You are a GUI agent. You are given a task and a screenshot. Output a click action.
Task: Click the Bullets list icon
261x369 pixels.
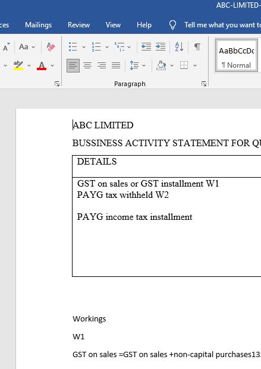[73, 46]
